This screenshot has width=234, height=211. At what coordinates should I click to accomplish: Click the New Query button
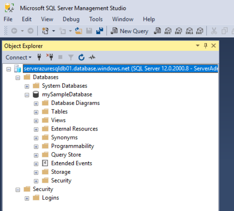(129, 31)
